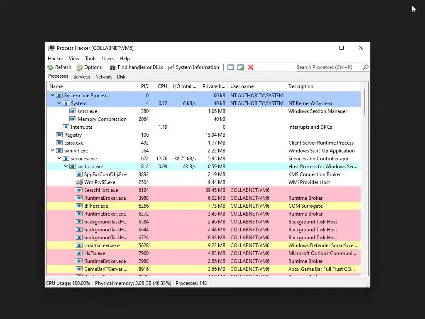Click red X terminate toolbar icon
The height and width of the screenshot is (319, 425).
[x=251, y=67]
